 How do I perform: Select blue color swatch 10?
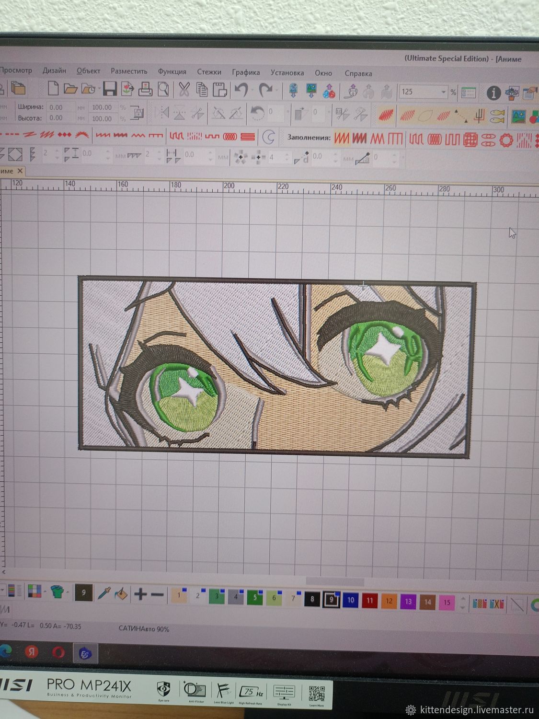coord(350,600)
